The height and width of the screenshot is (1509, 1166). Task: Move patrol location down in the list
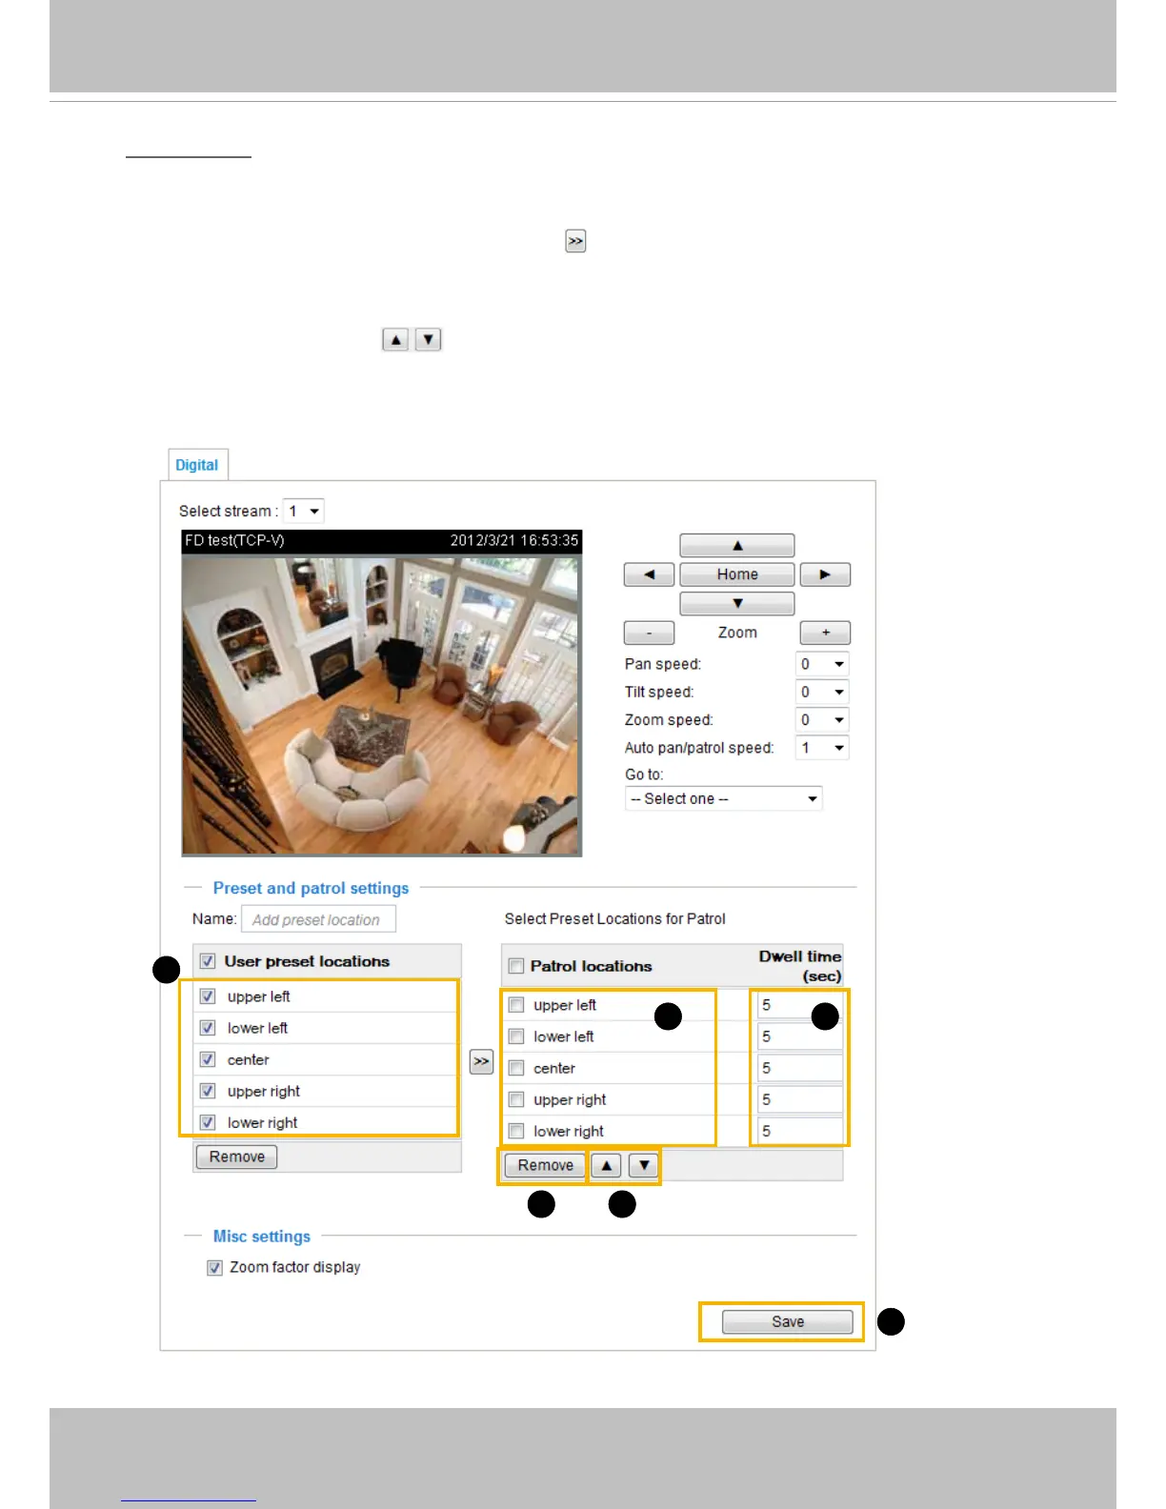pyautogui.click(x=644, y=1165)
